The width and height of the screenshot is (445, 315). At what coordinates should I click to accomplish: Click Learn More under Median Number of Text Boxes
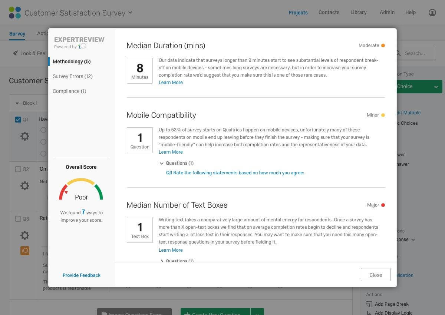pyautogui.click(x=171, y=250)
